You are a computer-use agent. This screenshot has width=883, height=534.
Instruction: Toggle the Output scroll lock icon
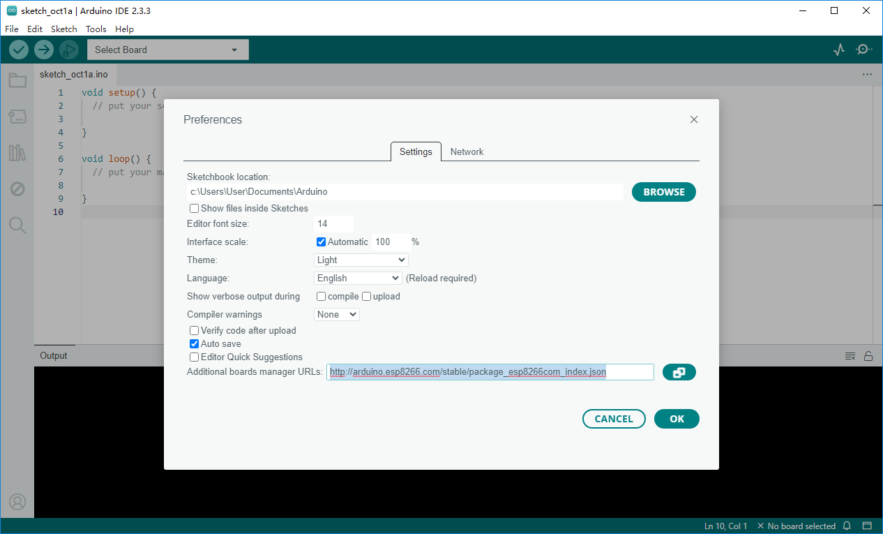point(868,356)
